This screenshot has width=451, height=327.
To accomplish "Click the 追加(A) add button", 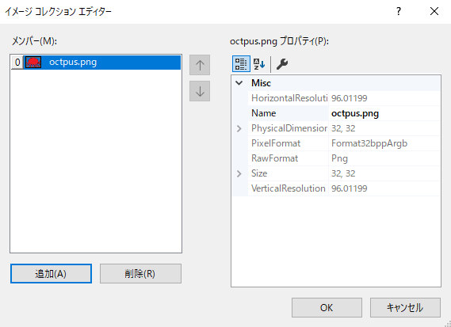I will point(51,273).
